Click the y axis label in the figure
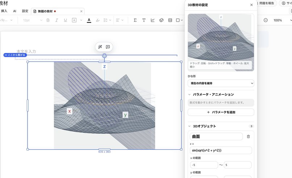This screenshot has height=178, width=292. coord(125,115)
